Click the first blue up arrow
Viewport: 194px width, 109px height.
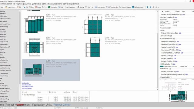tap(147, 7)
